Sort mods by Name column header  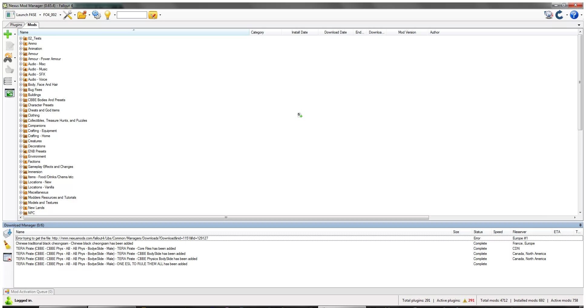[134, 32]
